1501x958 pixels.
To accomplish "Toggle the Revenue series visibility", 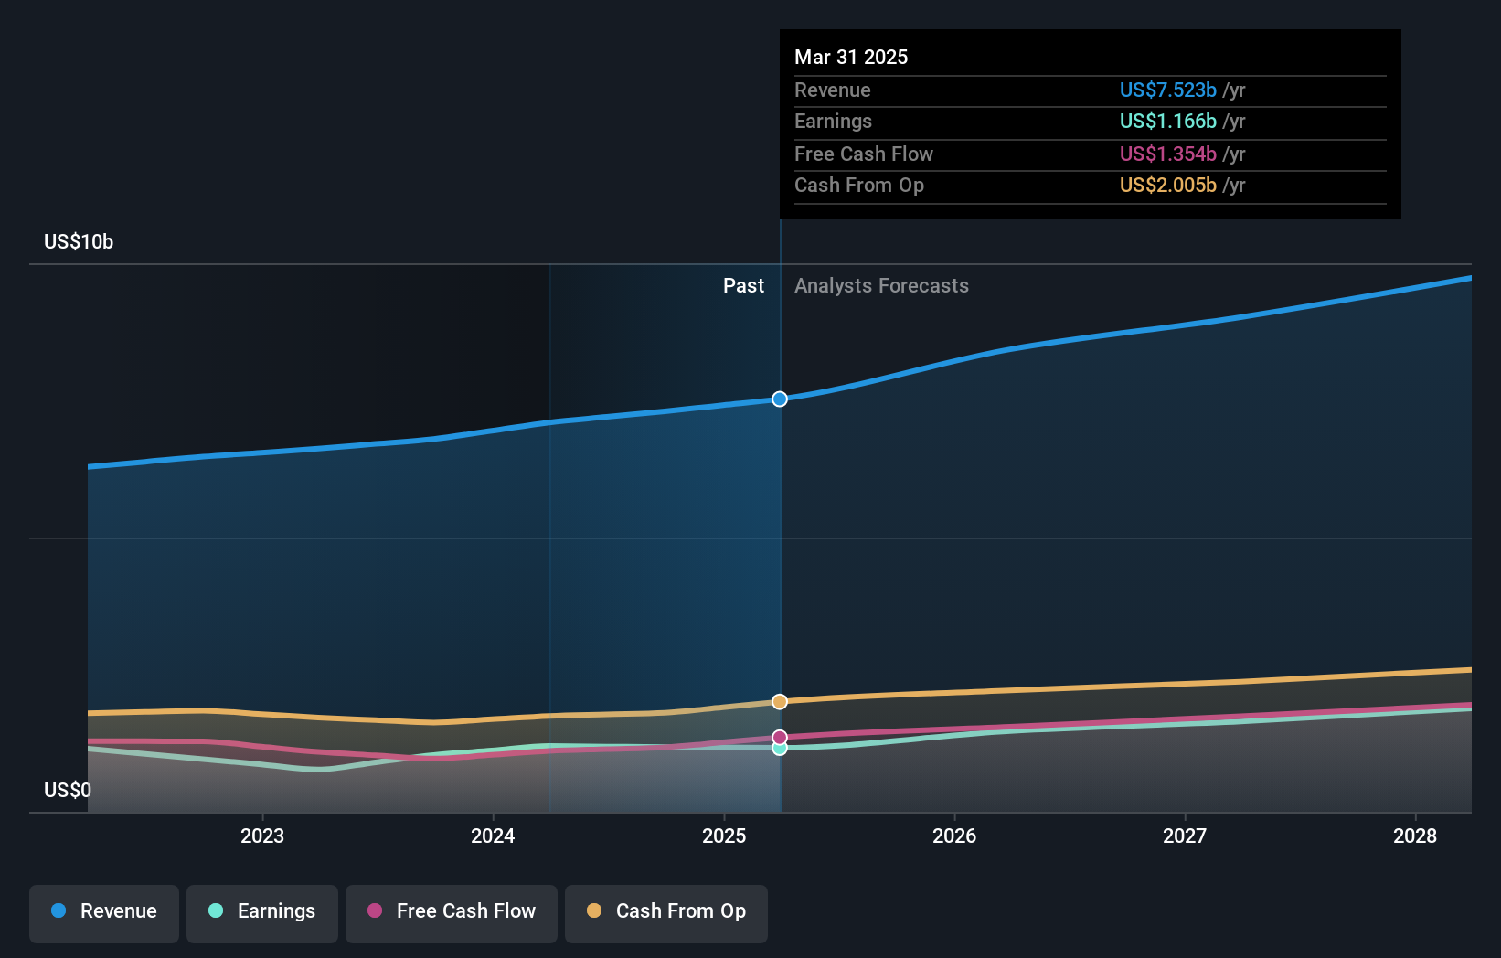I will 103,913.
